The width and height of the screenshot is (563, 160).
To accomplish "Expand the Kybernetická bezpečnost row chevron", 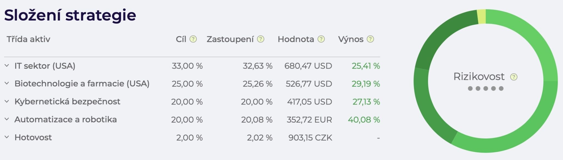I will (7, 101).
